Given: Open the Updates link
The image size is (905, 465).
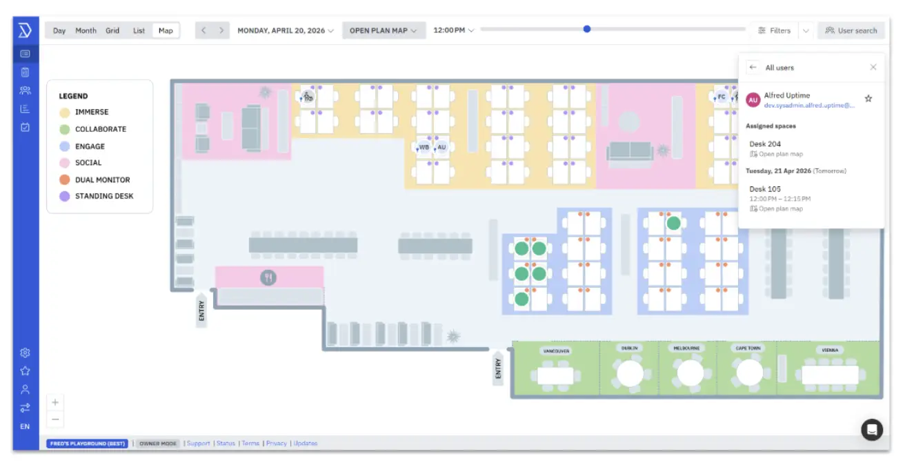Looking at the screenshot, I should tap(306, 444).
